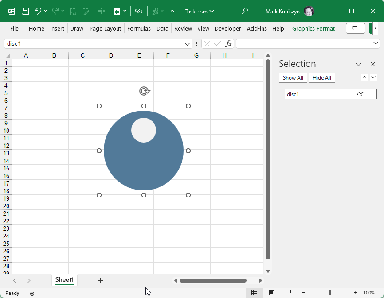The width and height of the screenshot is (384, 298).
Task: Click the Show All button
Action: [x=293, y=78]
